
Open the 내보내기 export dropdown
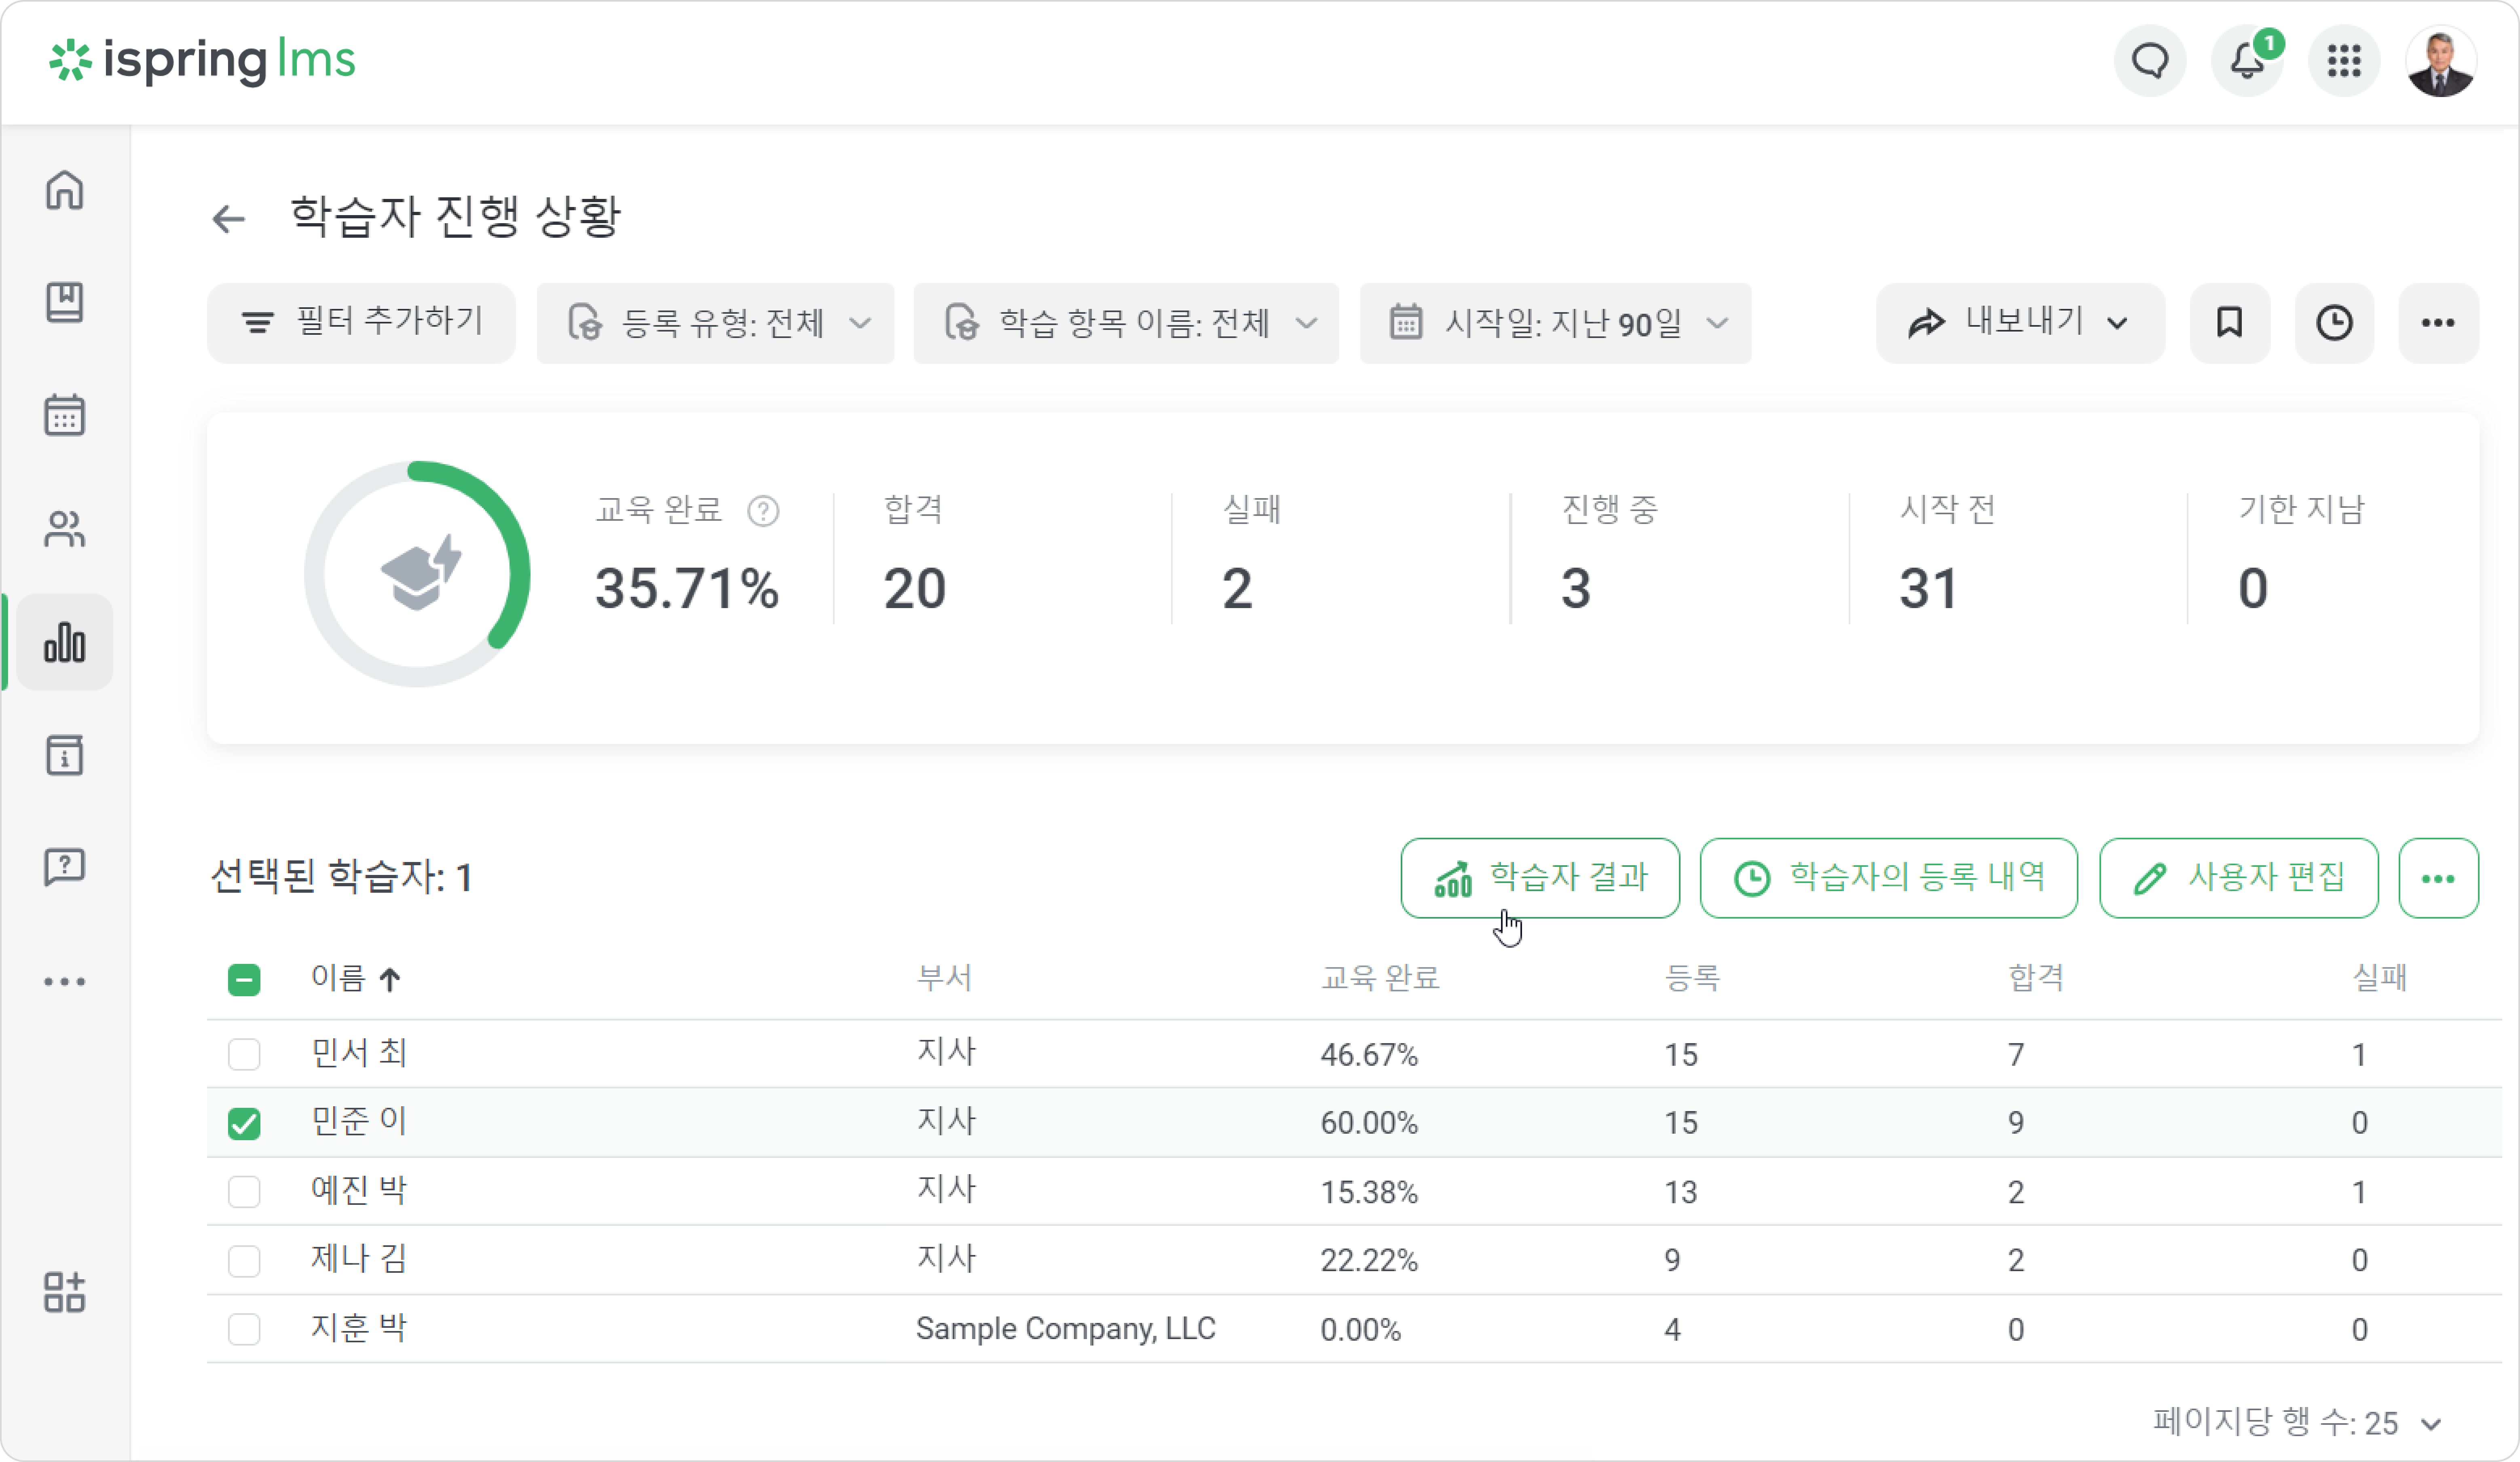[2021, 323]
